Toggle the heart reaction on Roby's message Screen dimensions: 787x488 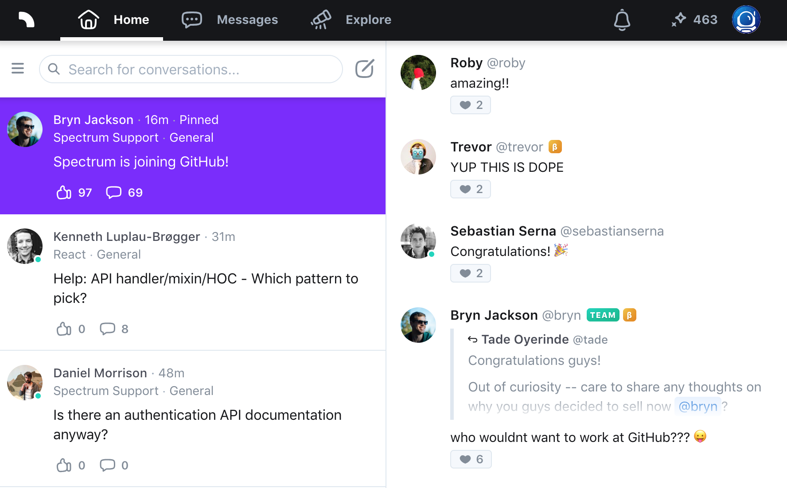471,105
